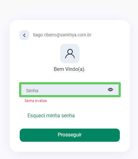The height and width of the screenshot is (159, 138).
Task: Tap the gray square button beside the email
Action: pos(24,35)
